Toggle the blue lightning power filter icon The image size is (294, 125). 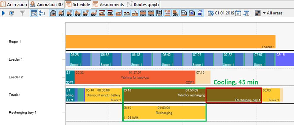192,13
